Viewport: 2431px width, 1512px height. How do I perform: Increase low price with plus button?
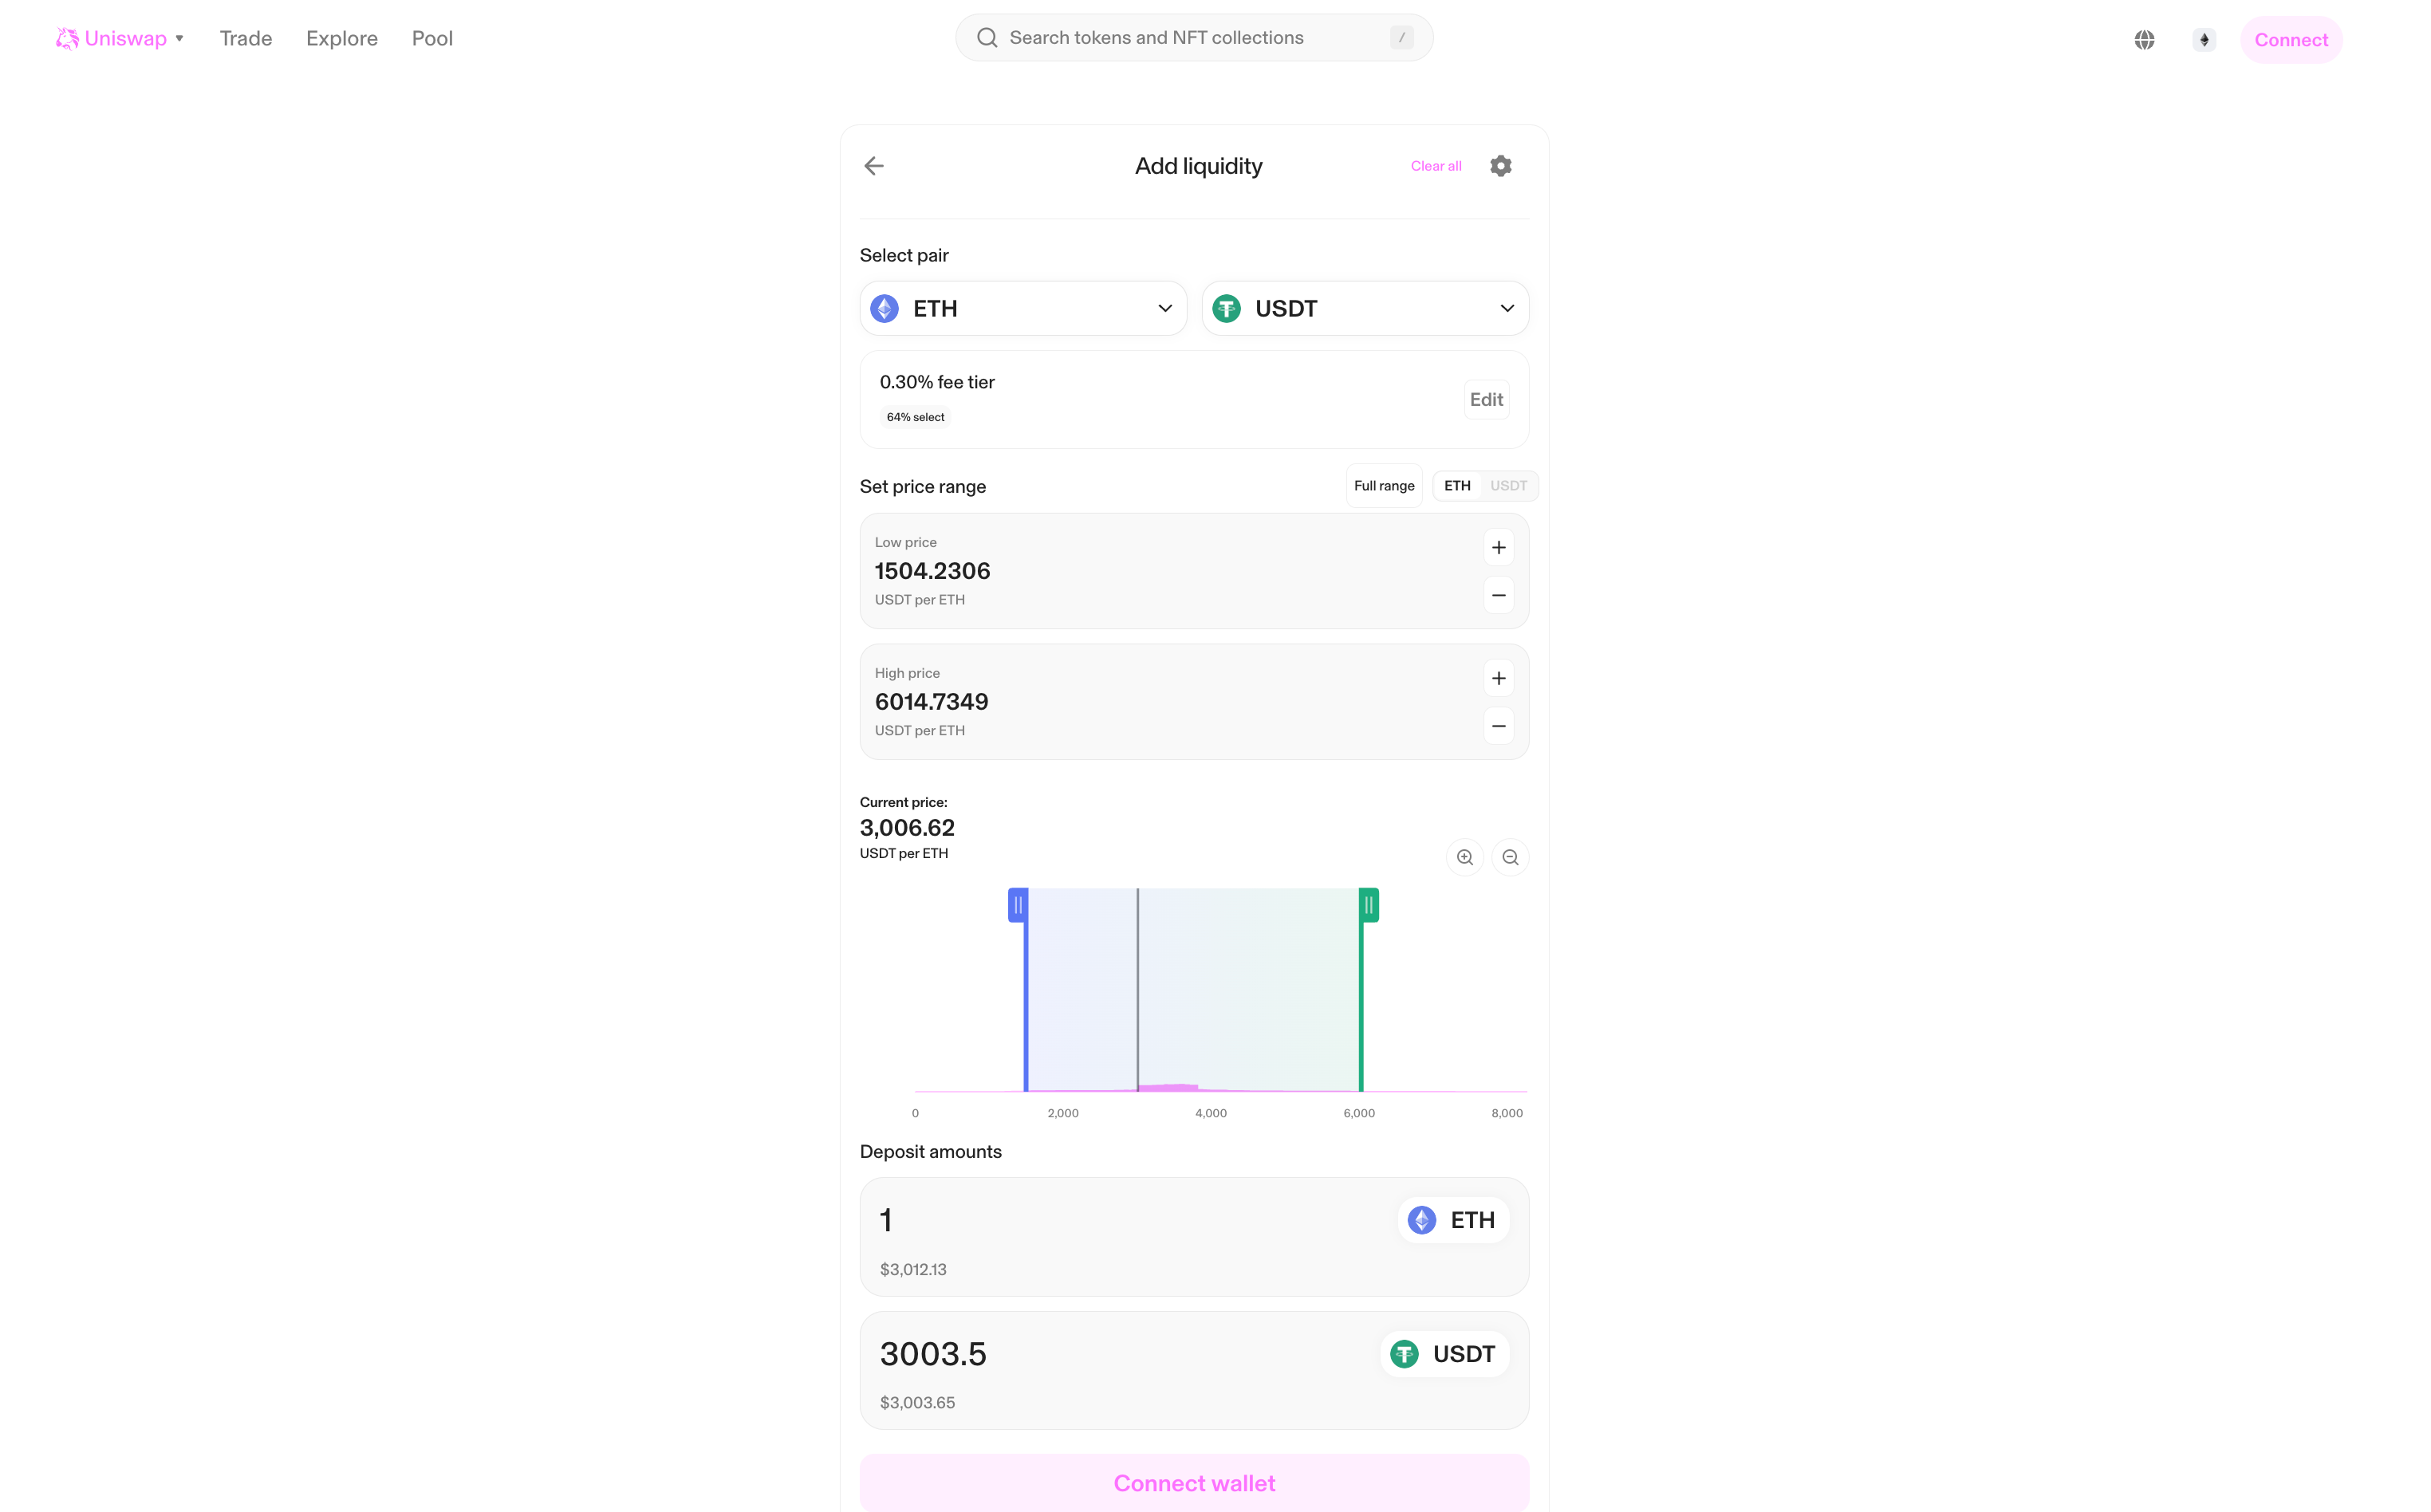[1498, 548]
